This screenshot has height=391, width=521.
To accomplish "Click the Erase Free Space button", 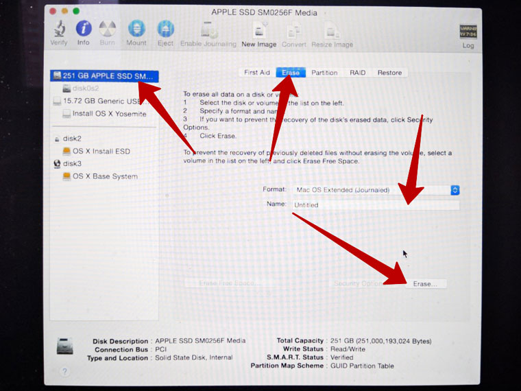I will pos(229,283).
